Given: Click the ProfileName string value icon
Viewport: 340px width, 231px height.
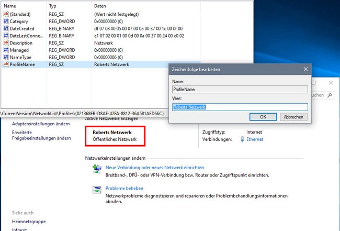Looking at the screenshot, I should click(x=6, y=64).
